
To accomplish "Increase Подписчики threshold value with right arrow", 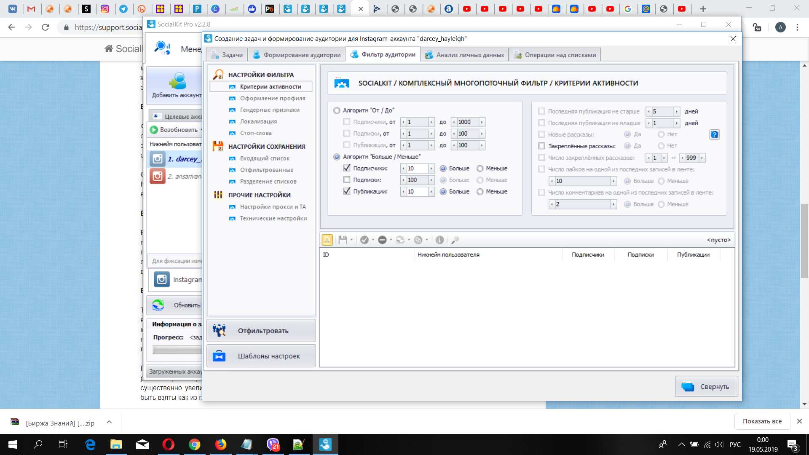I will click(x=431, y=168).
